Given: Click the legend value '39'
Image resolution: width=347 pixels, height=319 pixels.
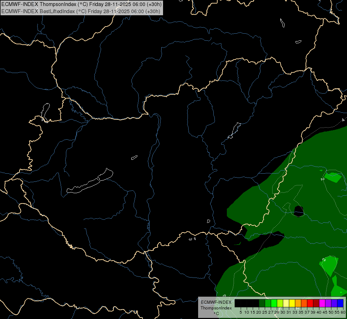Looking at the screenshot, I should [x=313, y=312].
